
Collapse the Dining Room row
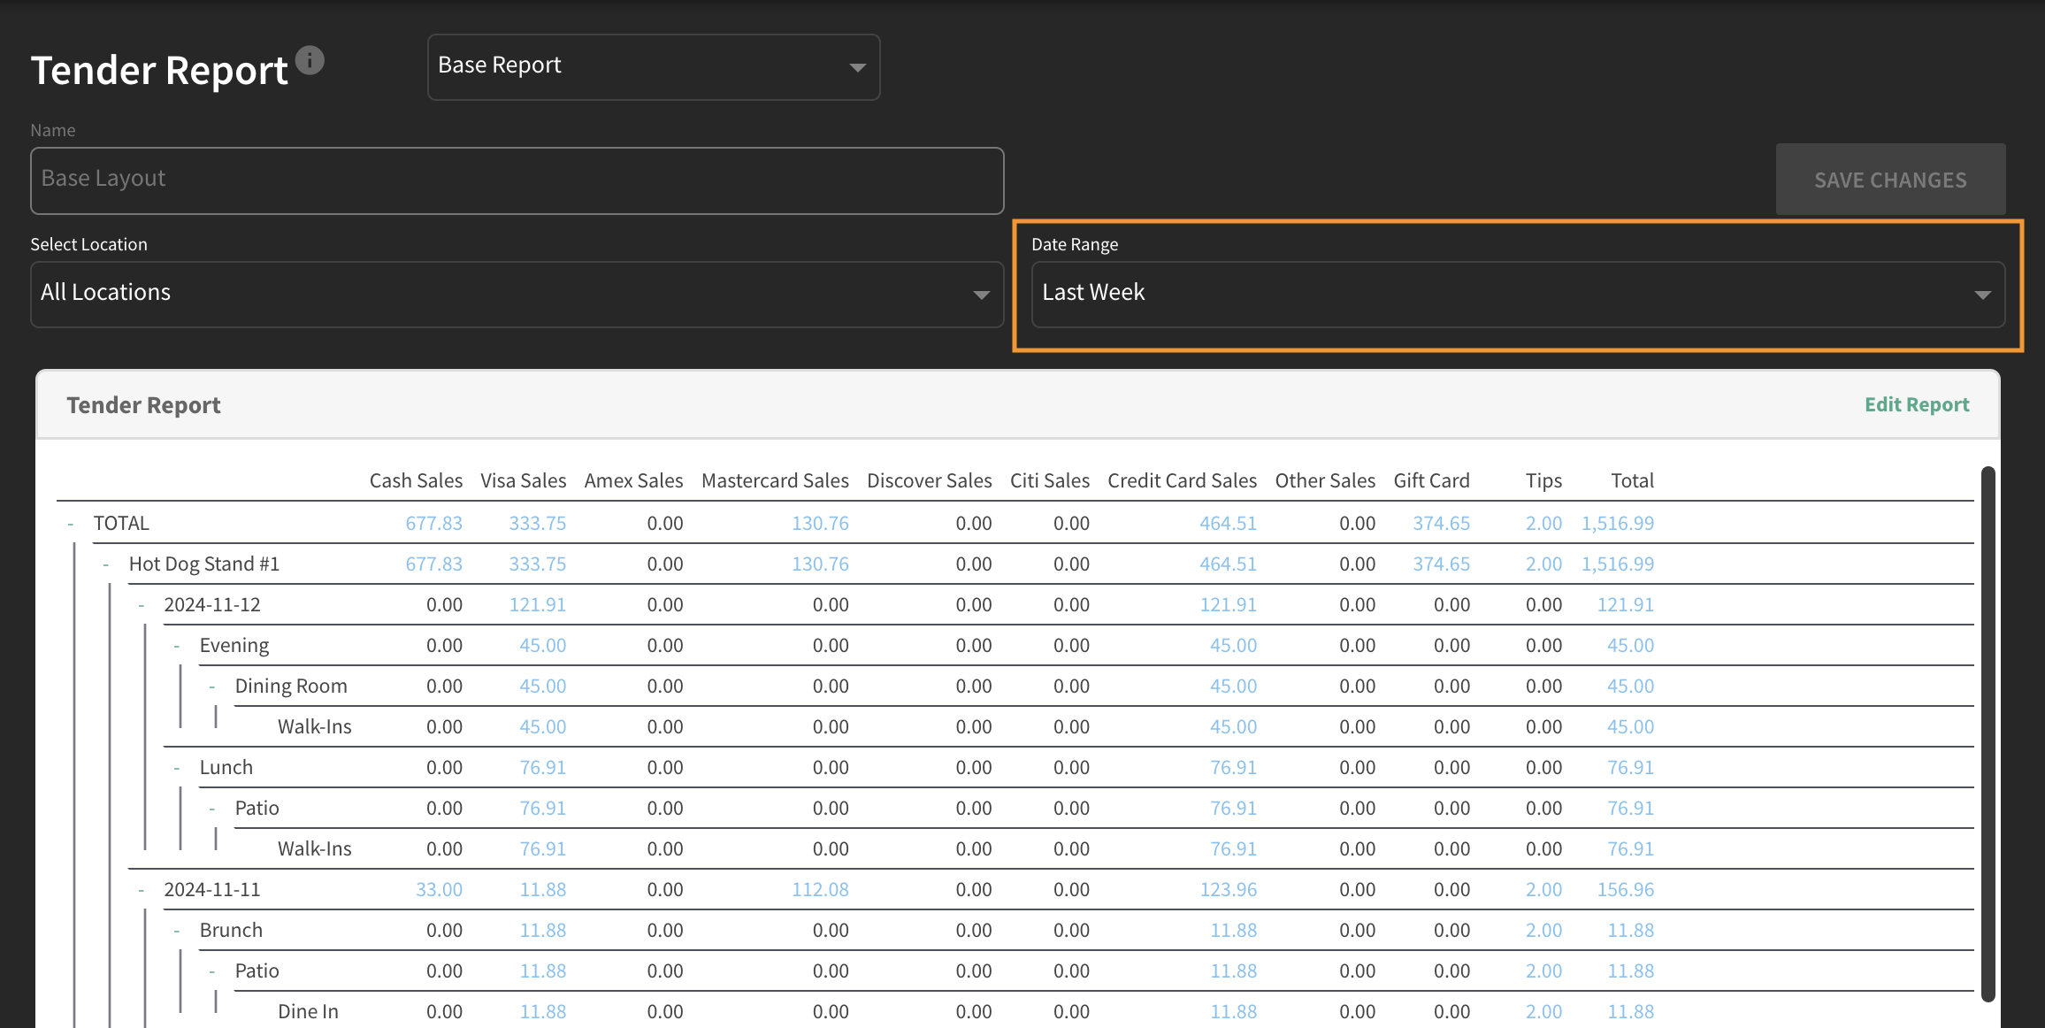pos(212,687)
